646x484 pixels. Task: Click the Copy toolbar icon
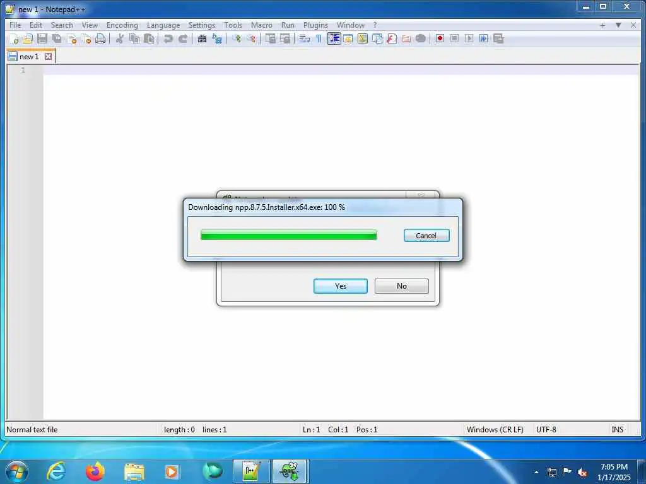coord(134,38)
